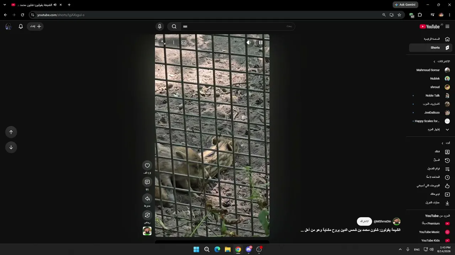
Task: Go back in Chrome
Action: tap(5, 15)
